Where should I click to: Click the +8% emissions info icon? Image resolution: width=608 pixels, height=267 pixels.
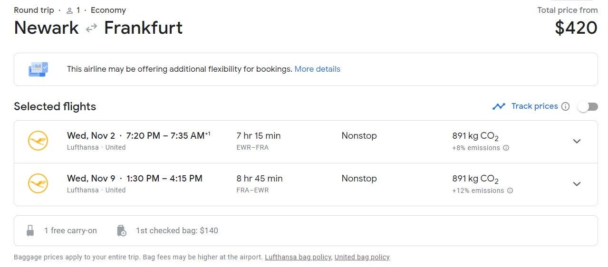pos(506,148)
